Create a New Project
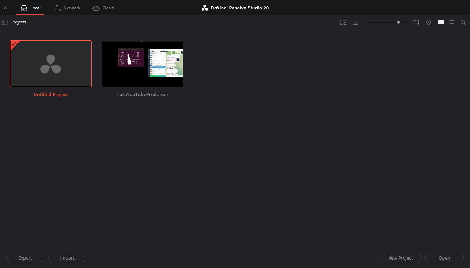This screenshot has width=470, height=268. 400,258
